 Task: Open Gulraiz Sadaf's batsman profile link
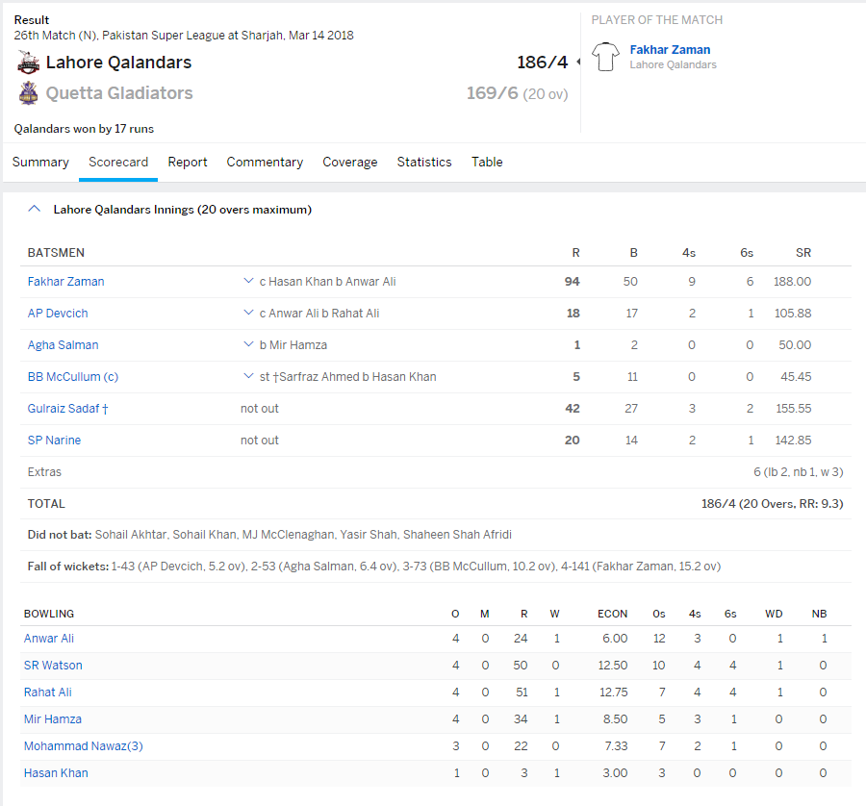[64, 409]
